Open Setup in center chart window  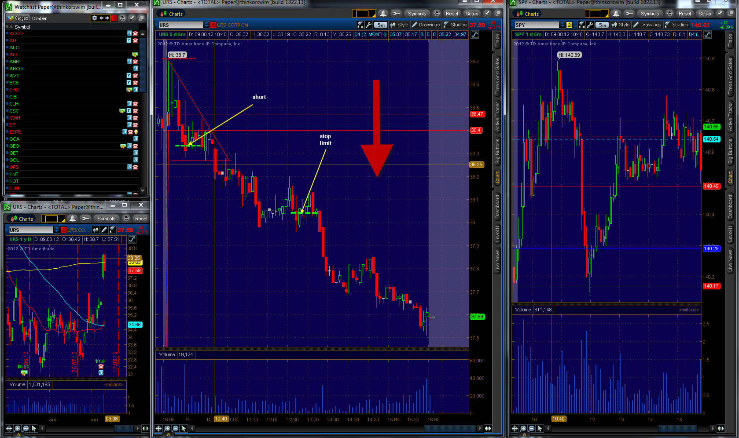coord(472,14)
